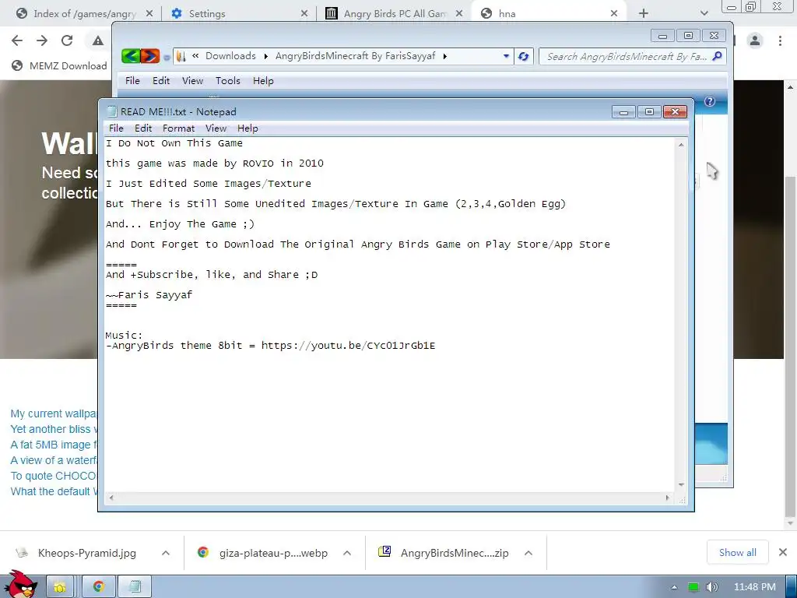Click Chrome page vertical scrollbar thumb
The image size is (797, 598).
[790, 346]
